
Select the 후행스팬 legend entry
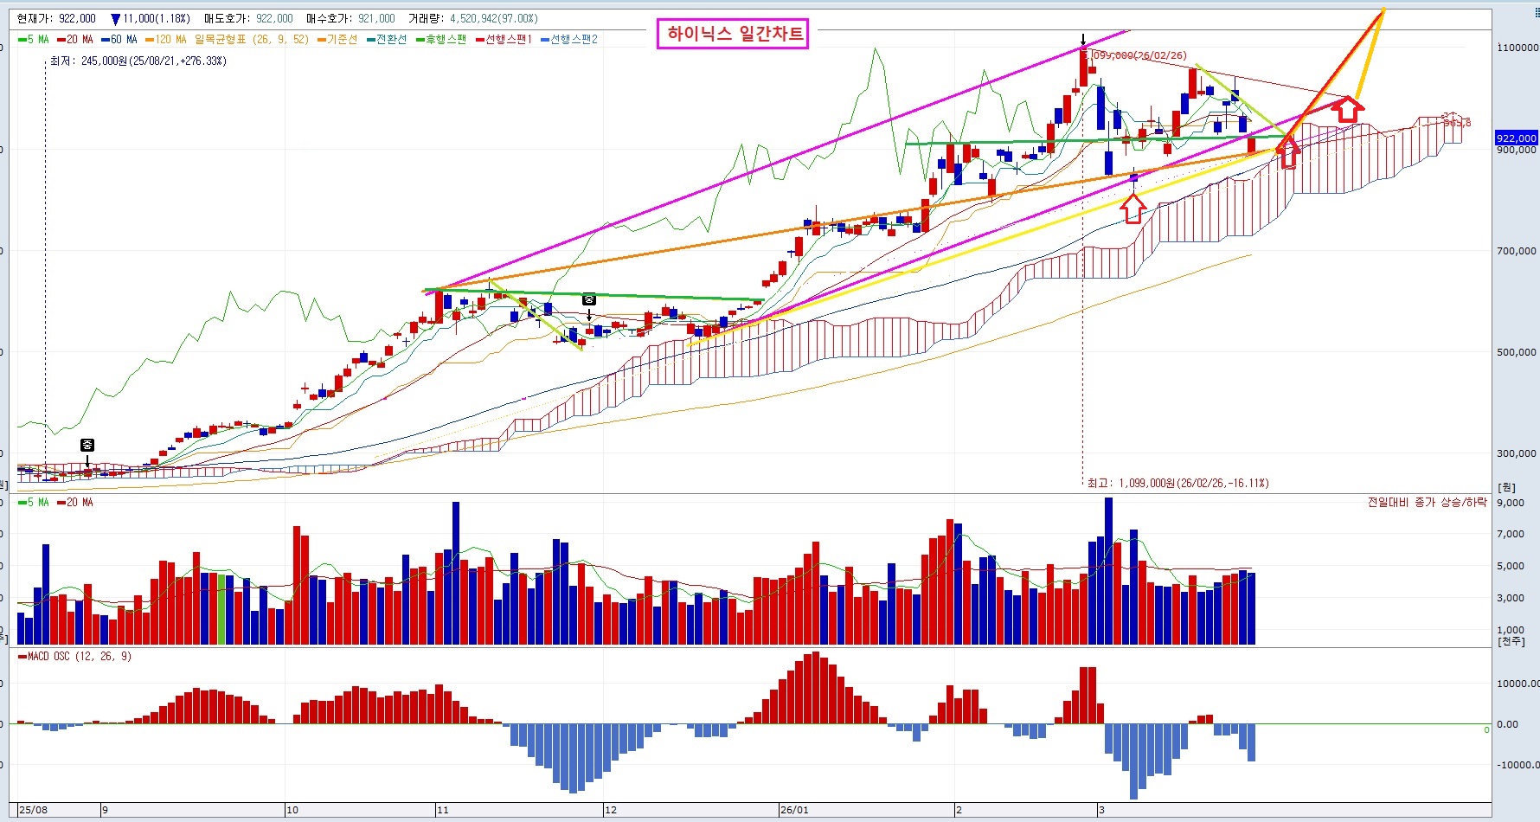[x=441, y=39]
